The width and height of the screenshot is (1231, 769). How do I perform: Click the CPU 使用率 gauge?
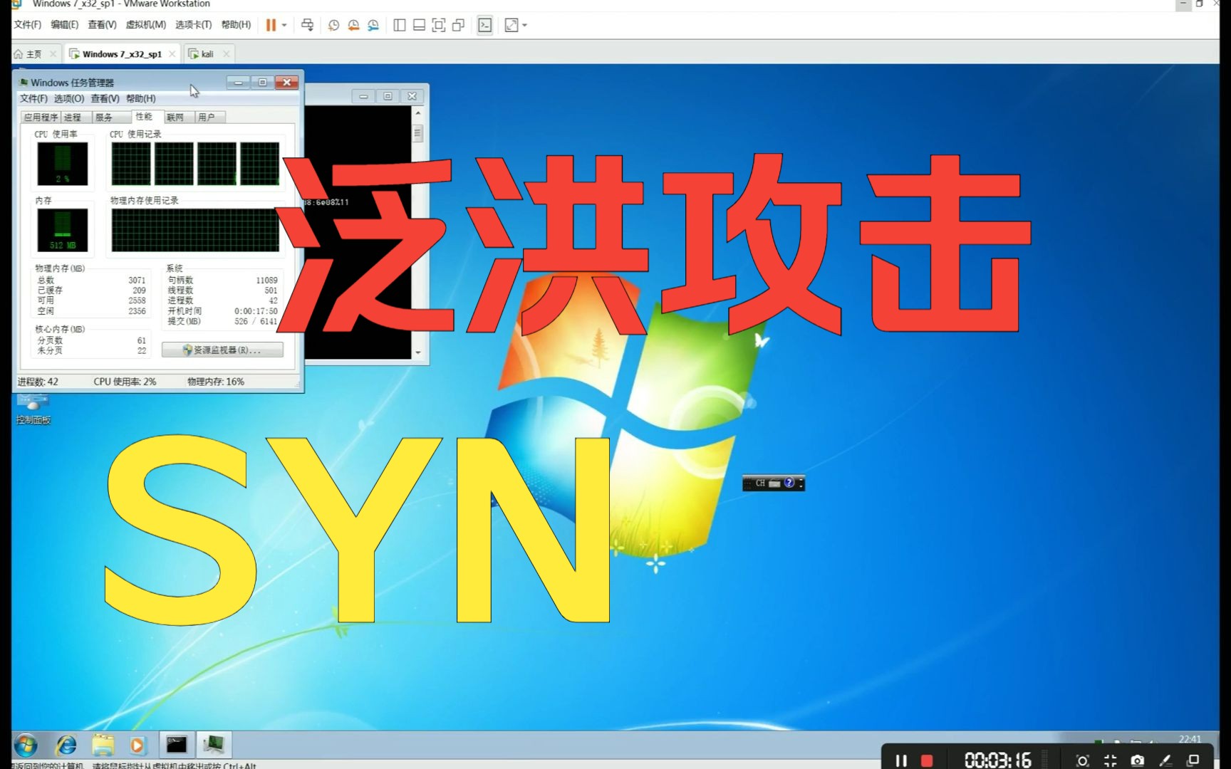tap(63, 164)
